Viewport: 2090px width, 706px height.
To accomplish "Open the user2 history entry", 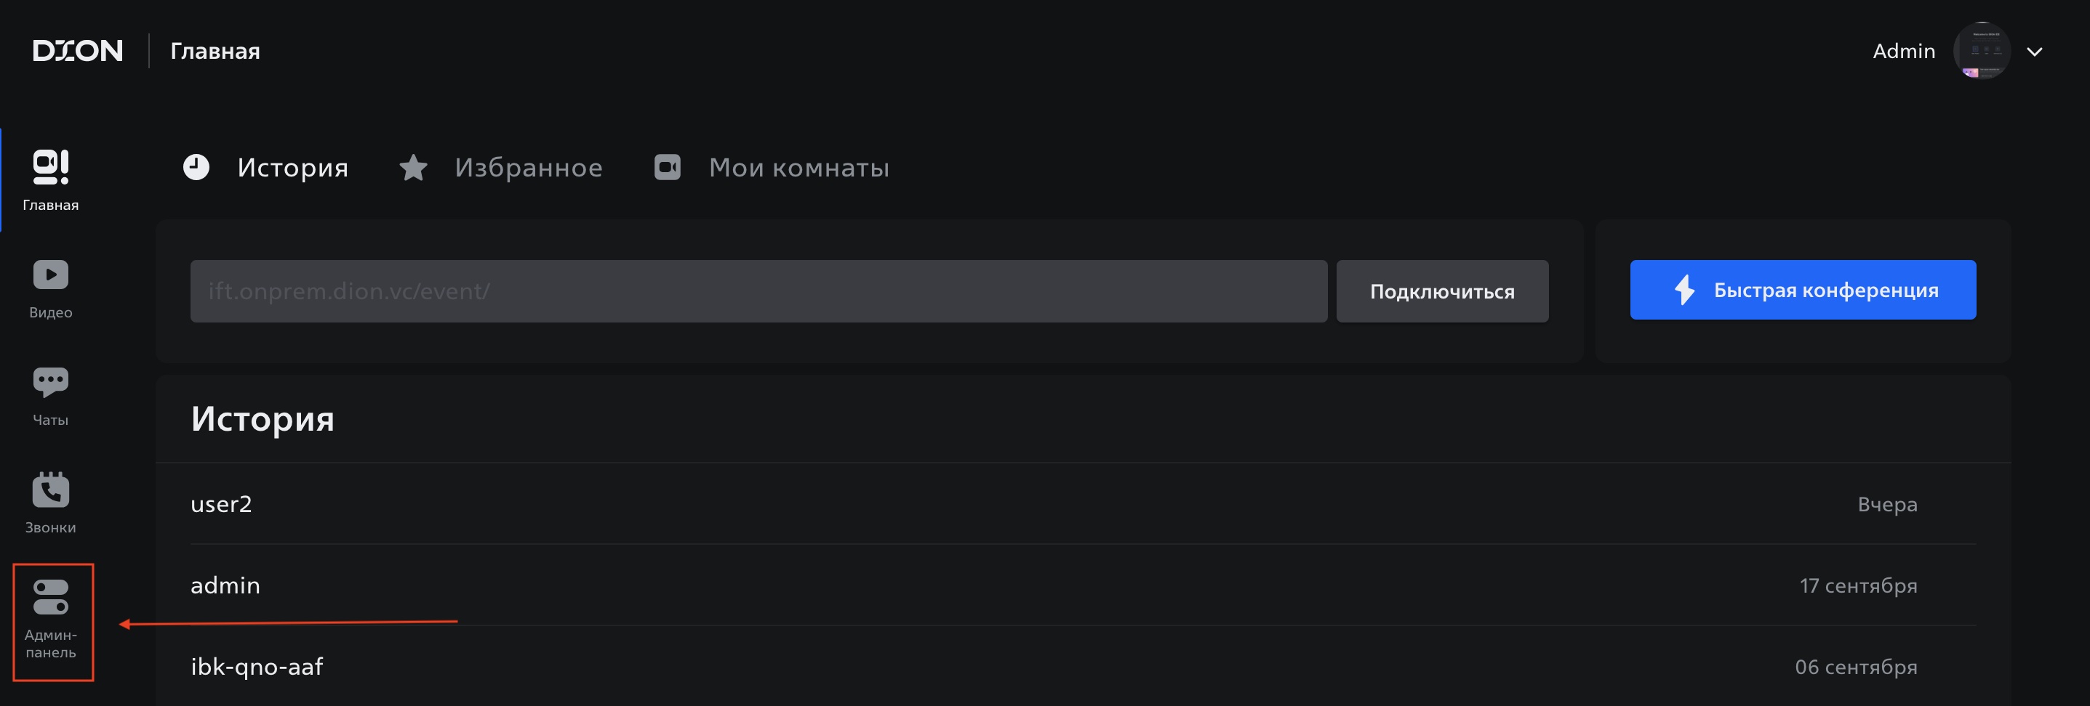I will (1083, 503).
